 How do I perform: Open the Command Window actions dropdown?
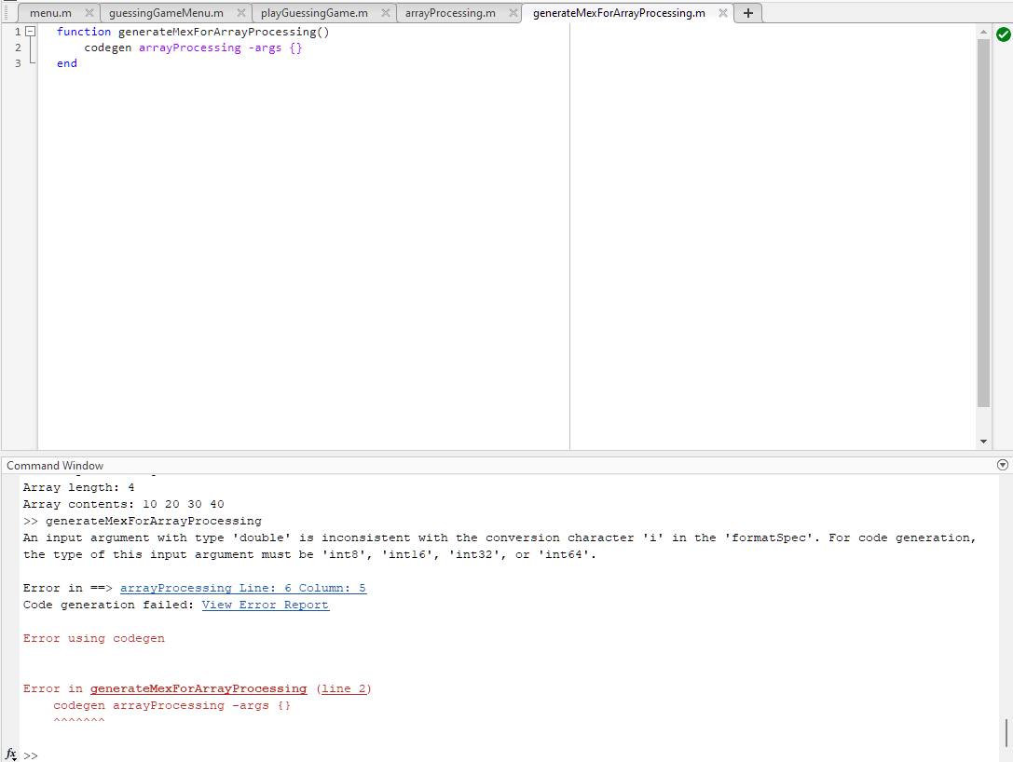[x=1003, y=465]
